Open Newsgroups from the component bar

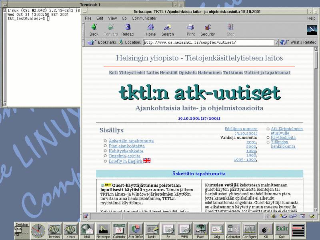[293, 216]
